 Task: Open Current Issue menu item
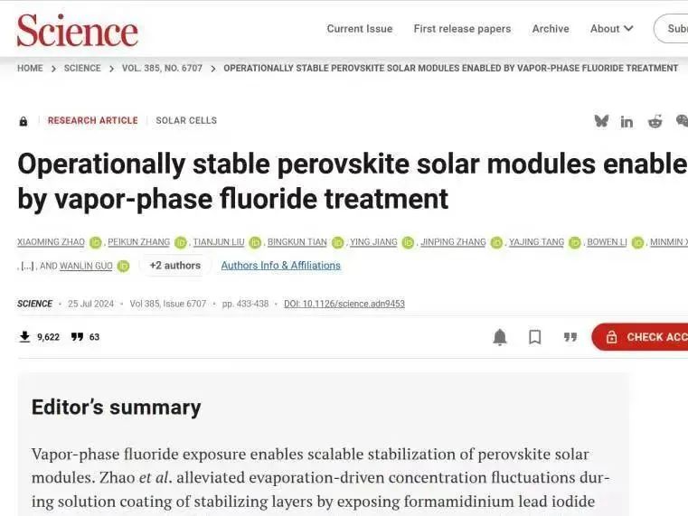[x=360, y=29]
